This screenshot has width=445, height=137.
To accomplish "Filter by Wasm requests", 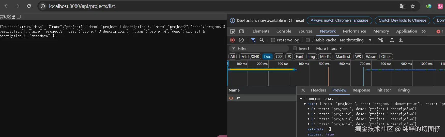I will (371, 57).
